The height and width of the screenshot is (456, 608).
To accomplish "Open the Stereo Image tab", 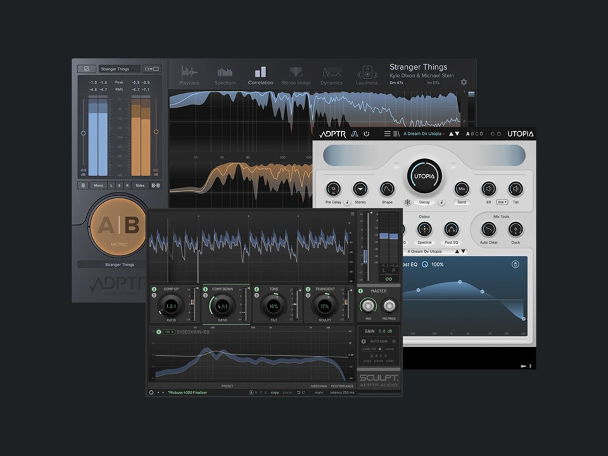I will (x=296, y=75).
